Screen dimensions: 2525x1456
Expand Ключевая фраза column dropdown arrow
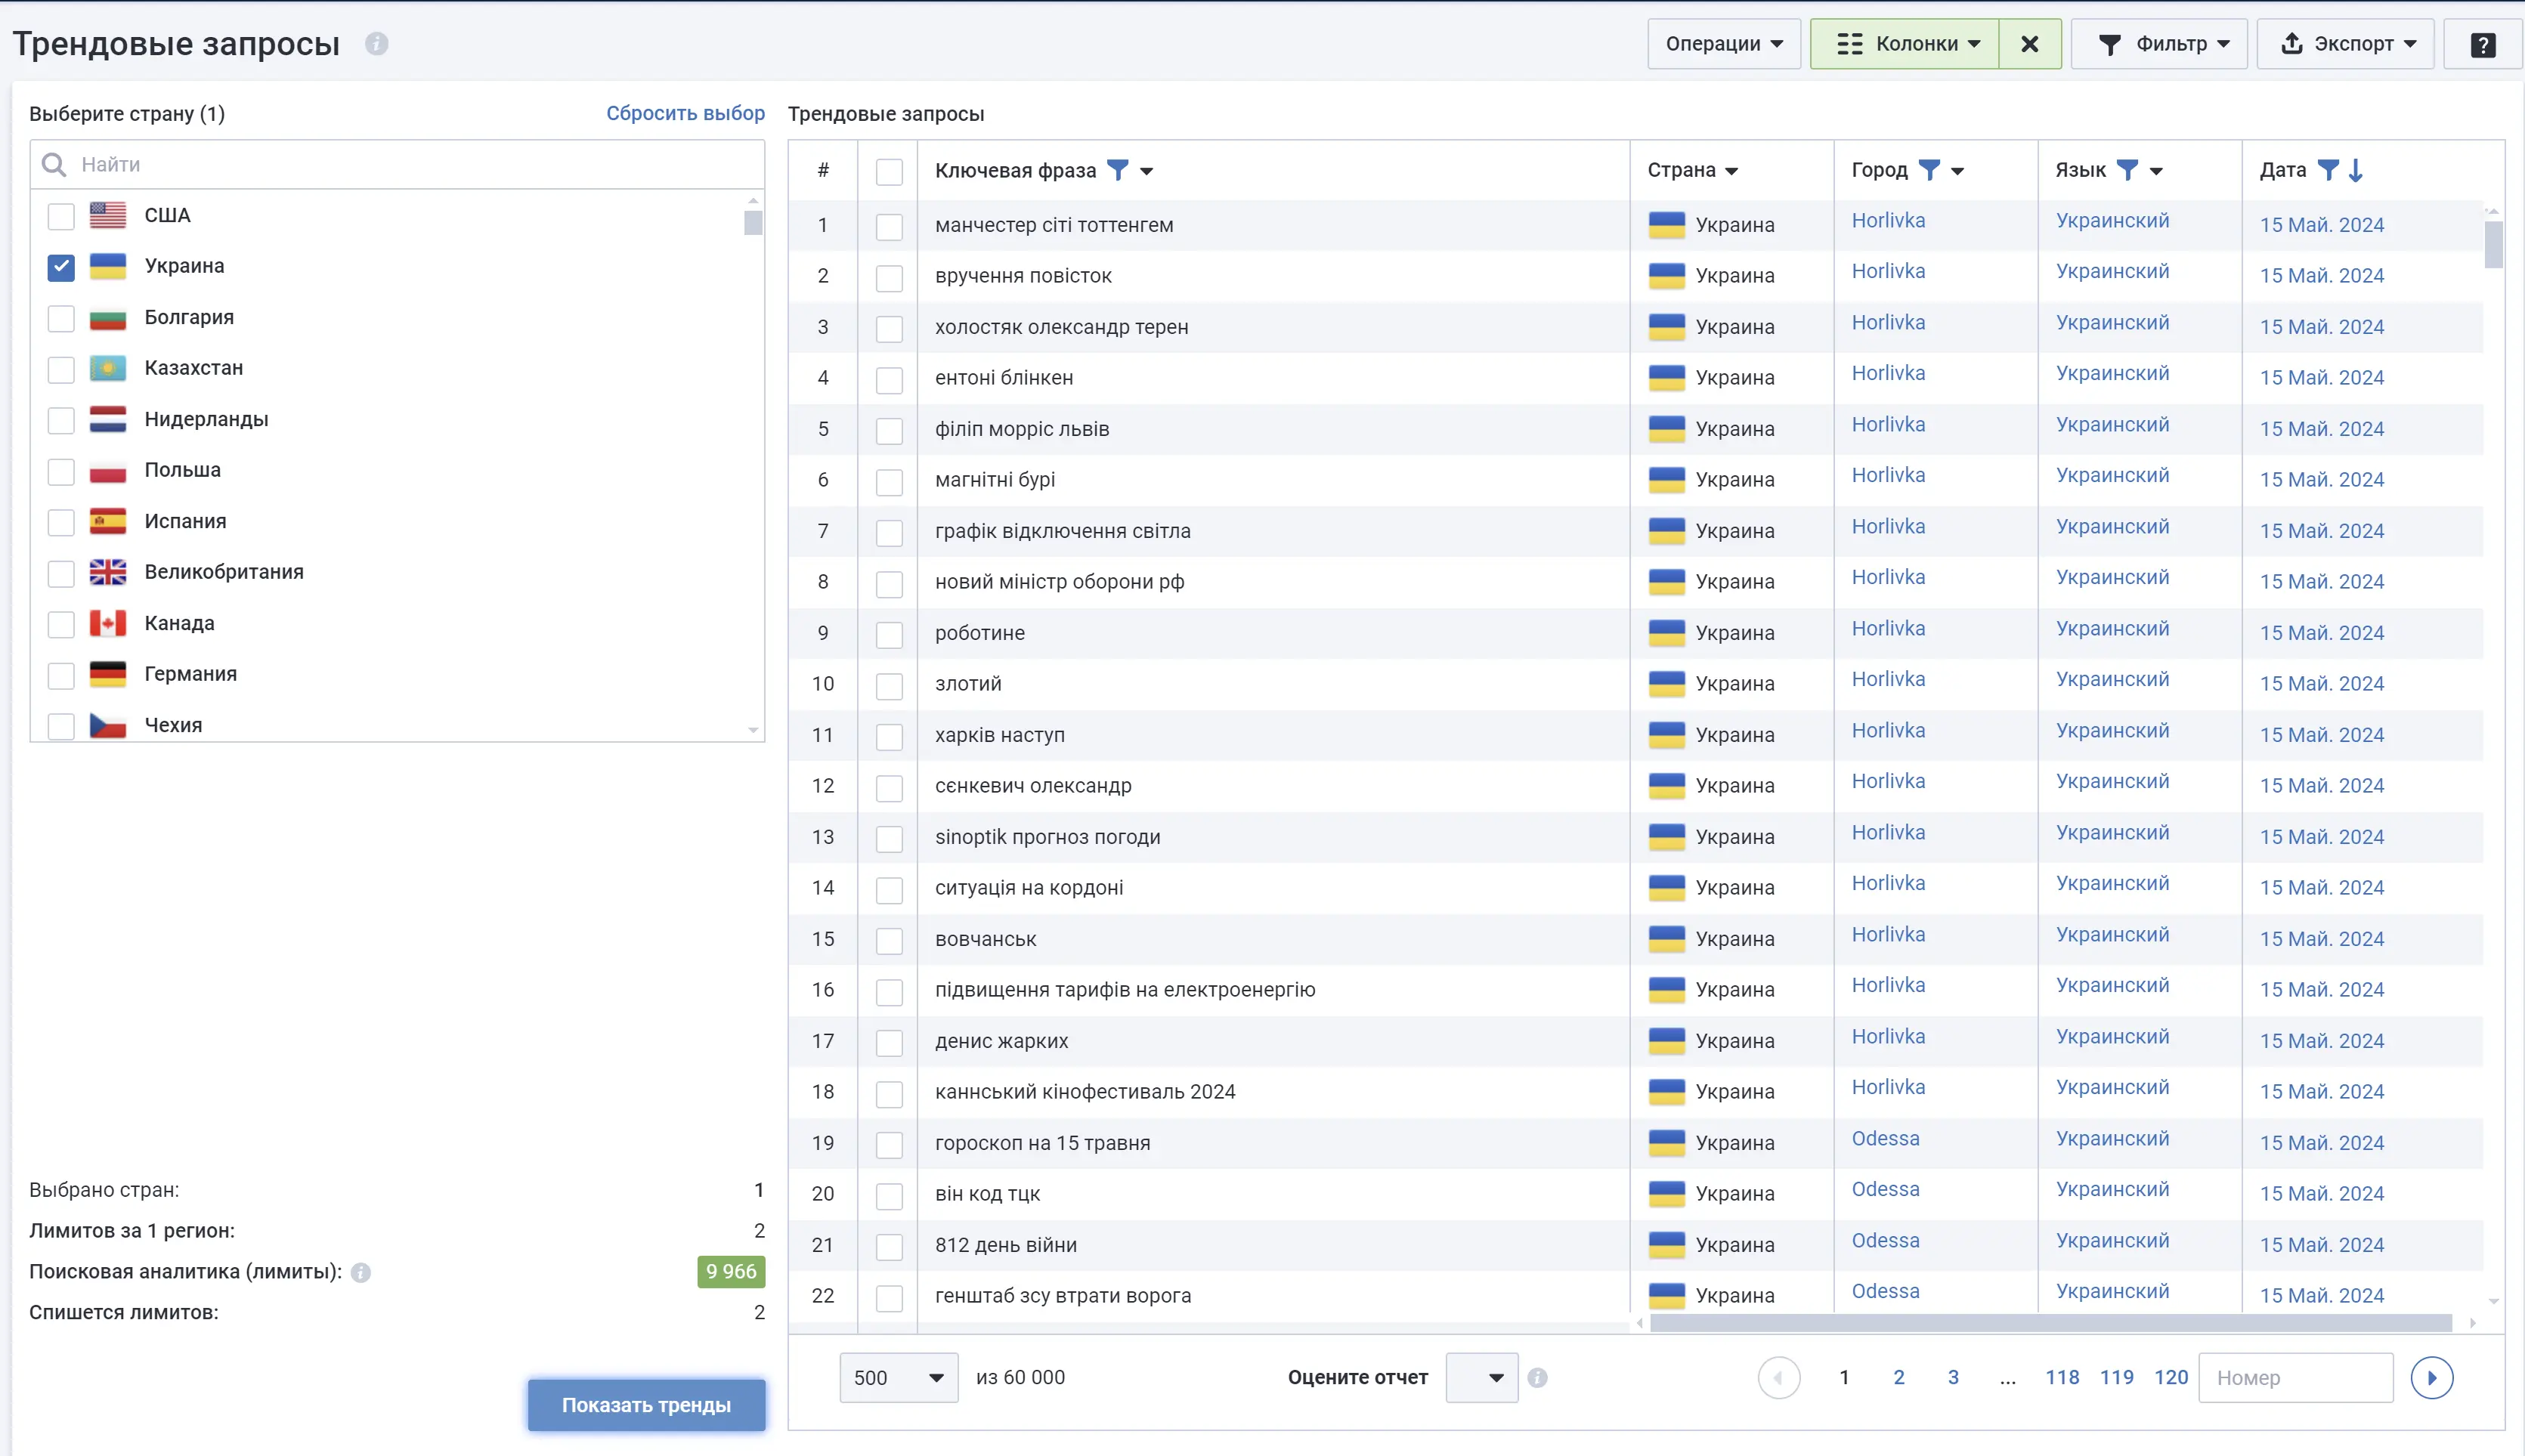[x=1147, y=171]
